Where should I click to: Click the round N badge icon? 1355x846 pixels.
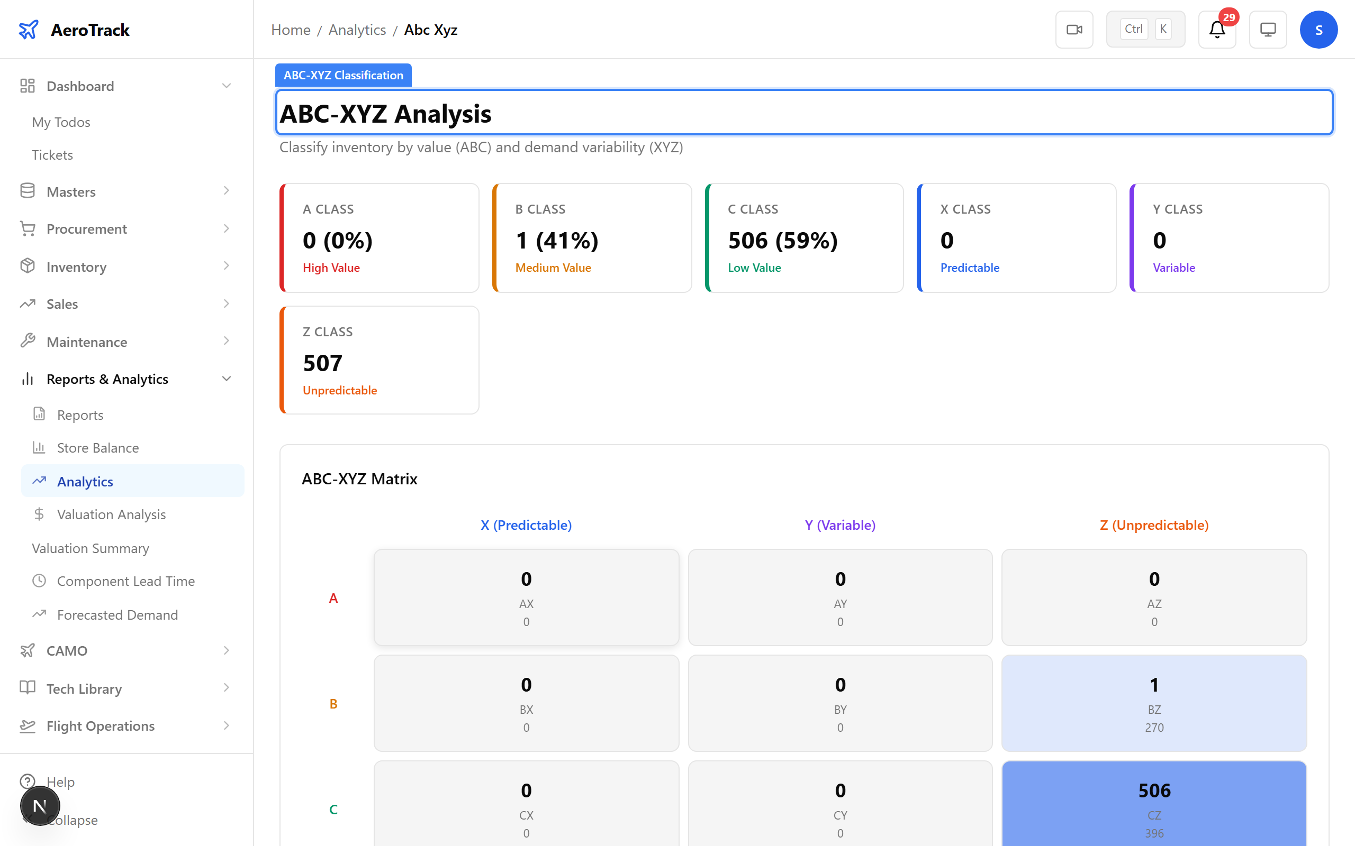(x=40, y=806)
